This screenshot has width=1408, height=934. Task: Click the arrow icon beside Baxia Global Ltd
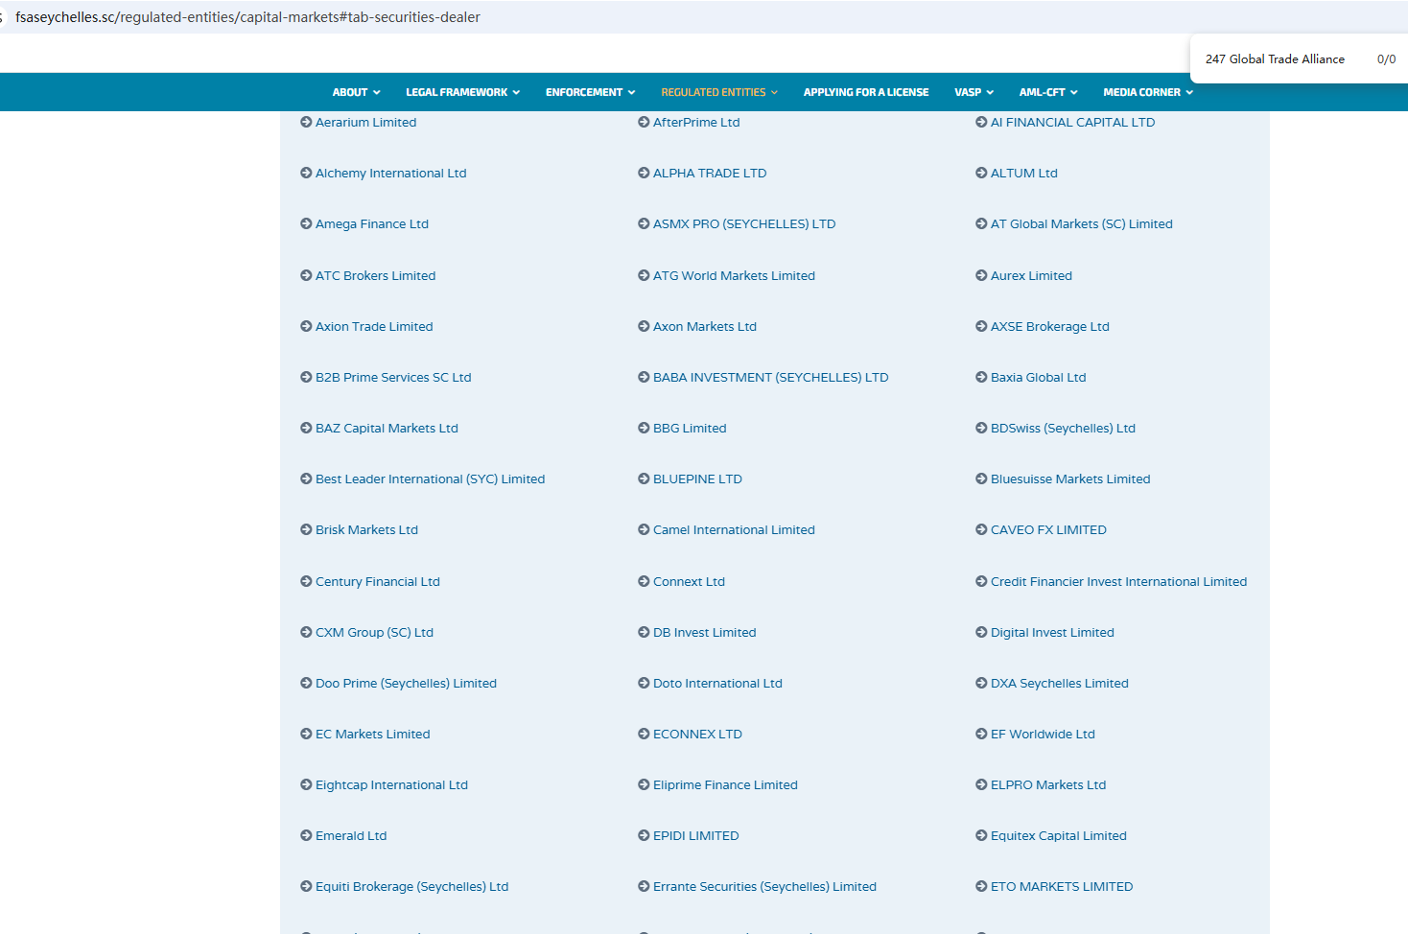981,377
